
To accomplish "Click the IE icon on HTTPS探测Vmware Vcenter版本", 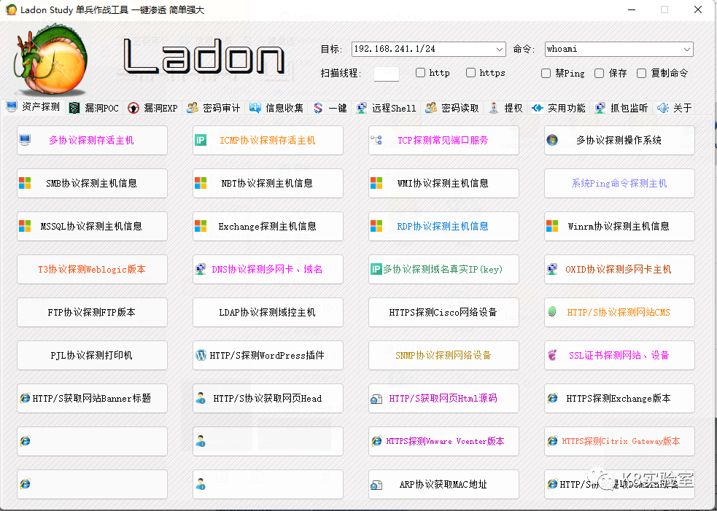I will pyautogui.click(x=376, y=441).
